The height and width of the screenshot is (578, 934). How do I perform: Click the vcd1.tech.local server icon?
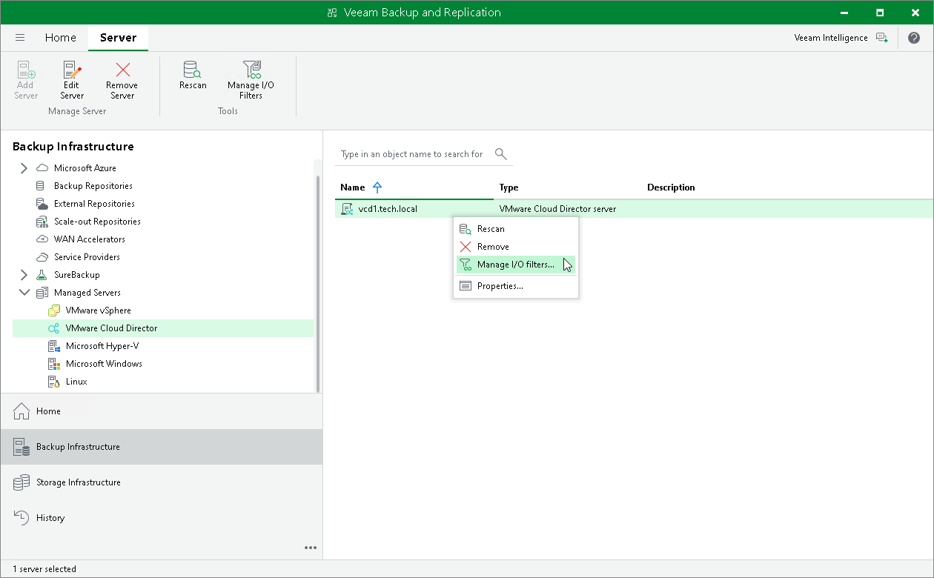347,209
